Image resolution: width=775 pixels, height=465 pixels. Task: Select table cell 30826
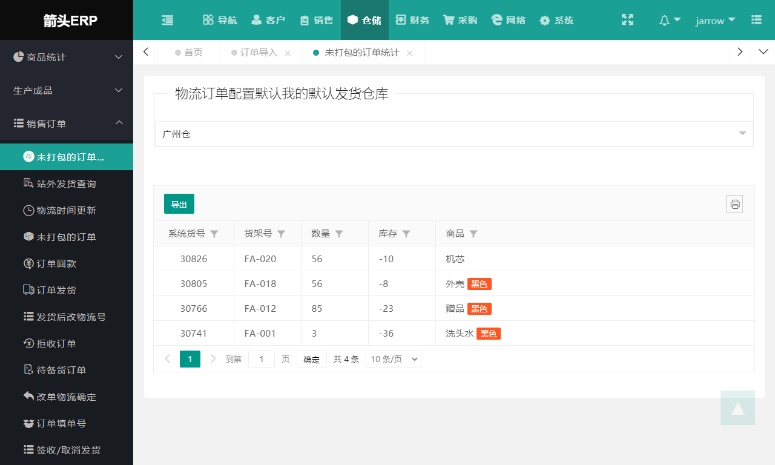click(x=194, y=259)
